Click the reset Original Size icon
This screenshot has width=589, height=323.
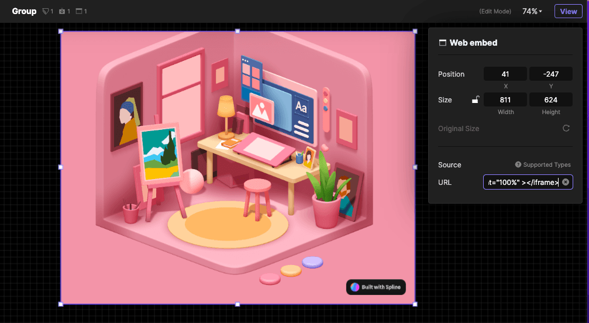[566, 128]
